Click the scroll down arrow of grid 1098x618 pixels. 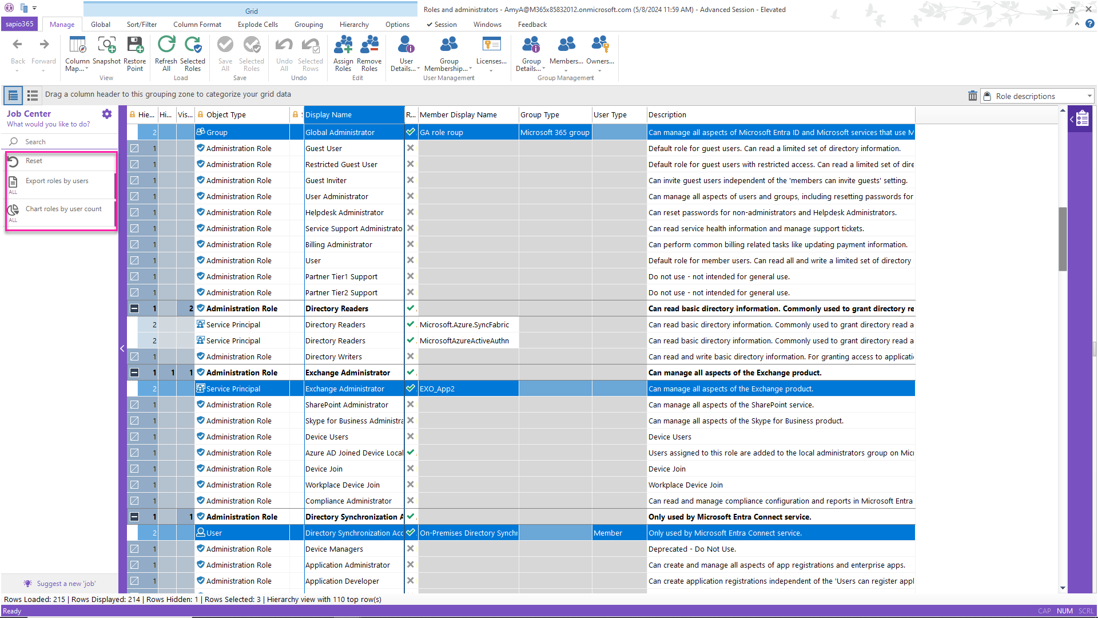[x=1063, y=588]
